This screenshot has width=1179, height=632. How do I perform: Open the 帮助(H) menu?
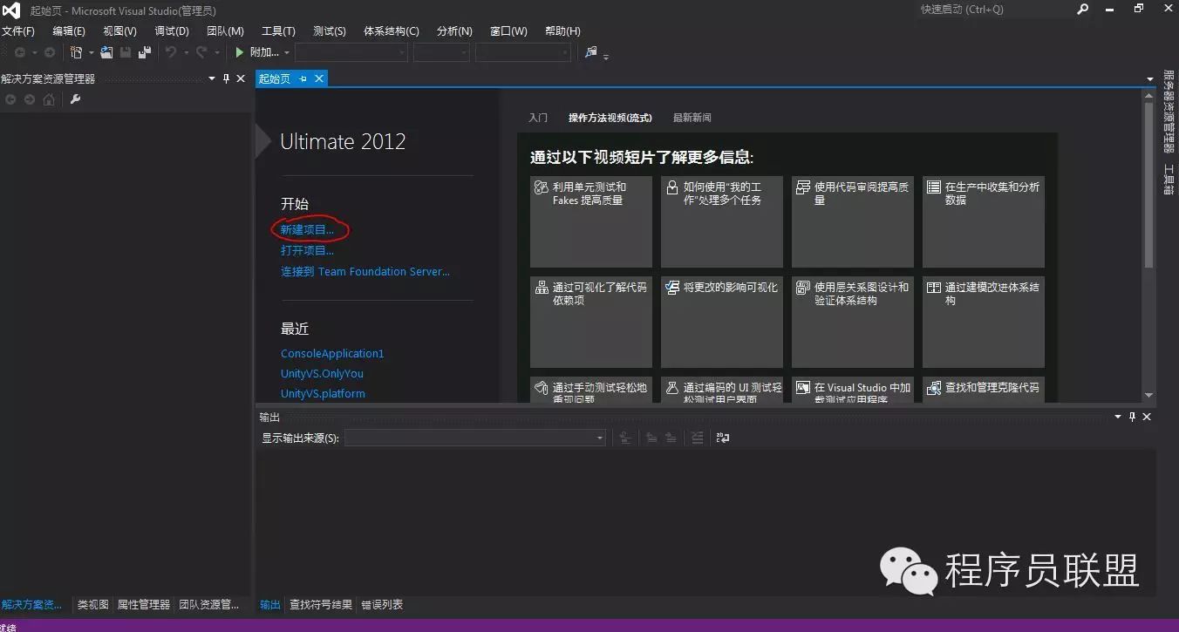coord(562,31)
